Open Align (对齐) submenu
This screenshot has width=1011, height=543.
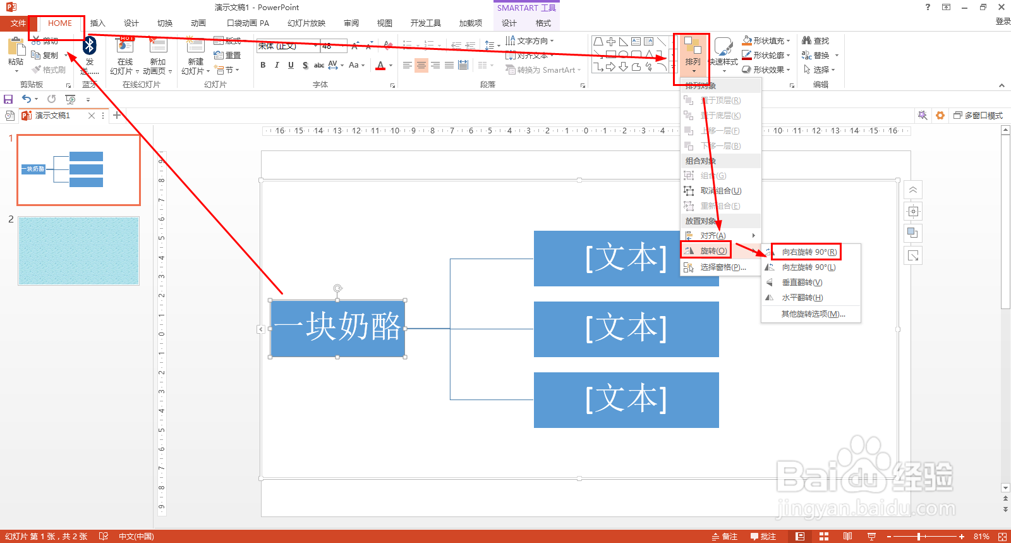pos(720,235)
